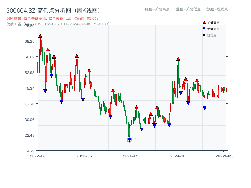Toggle the 关键高点 legend label in chart

pos(213,23)
